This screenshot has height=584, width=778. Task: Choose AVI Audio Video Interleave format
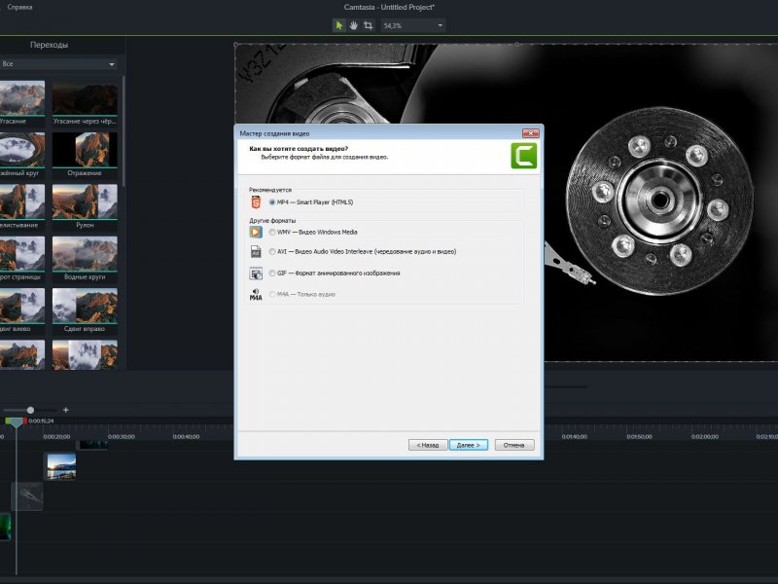(x=363, y=251)
